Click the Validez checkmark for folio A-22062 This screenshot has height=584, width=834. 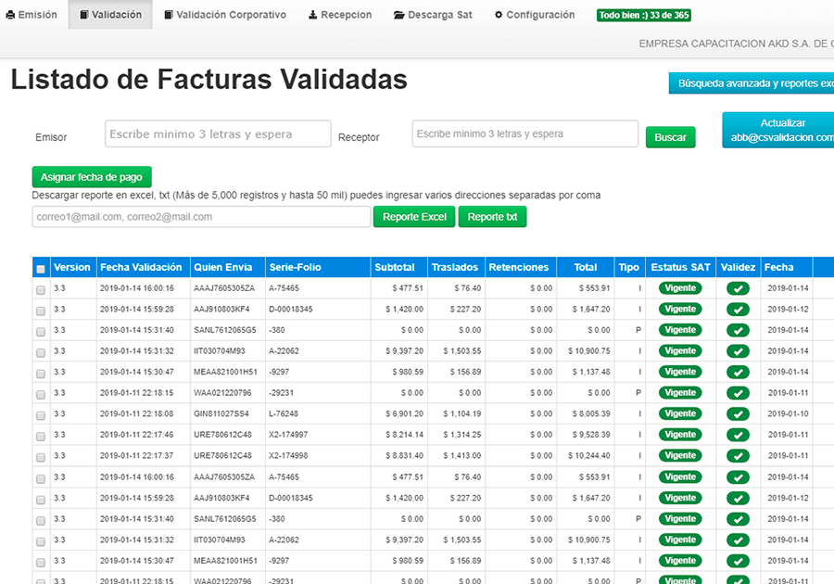tap(738, 351)
